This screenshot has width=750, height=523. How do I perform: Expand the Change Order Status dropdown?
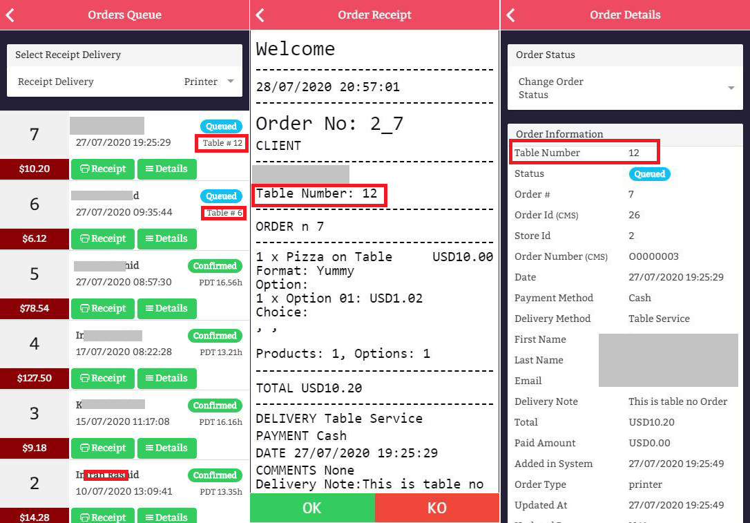tap(625, 88)
